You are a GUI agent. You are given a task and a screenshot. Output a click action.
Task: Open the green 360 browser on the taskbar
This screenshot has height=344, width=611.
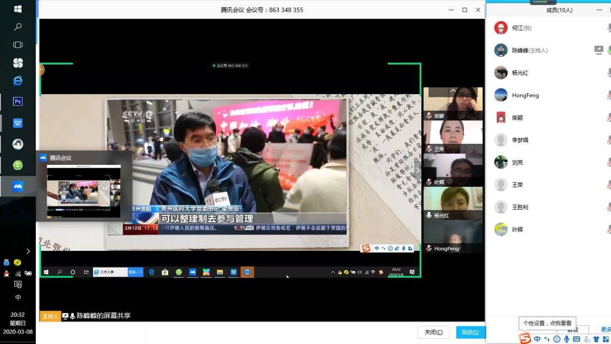tap(18, 165)
